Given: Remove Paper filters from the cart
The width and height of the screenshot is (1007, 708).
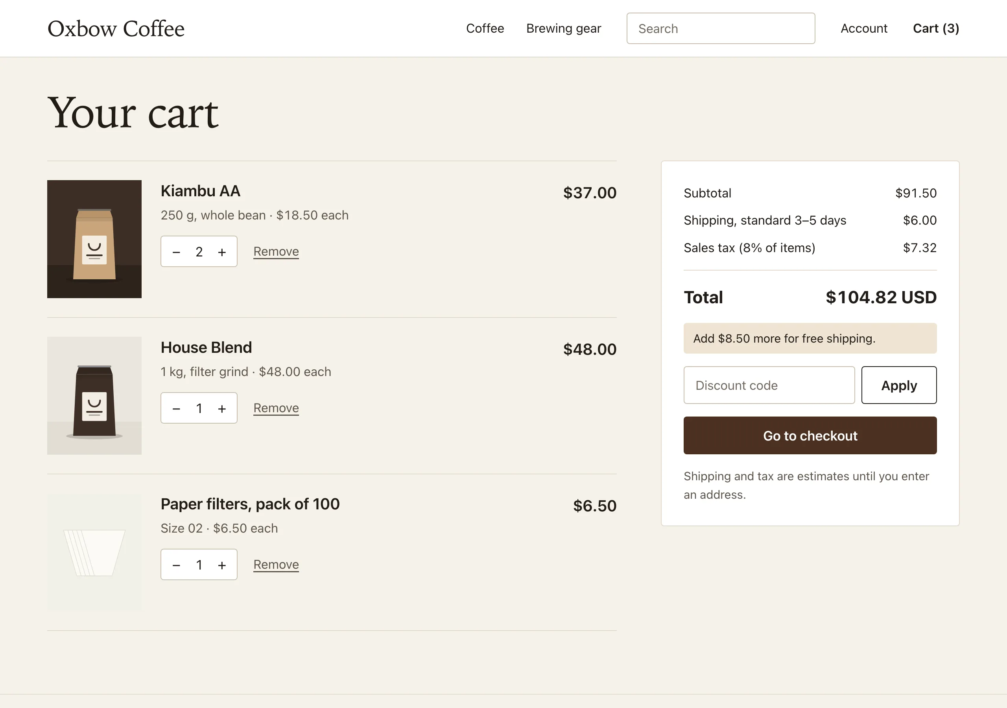Looking at the screenshot, I should click(x=276, y=564).
